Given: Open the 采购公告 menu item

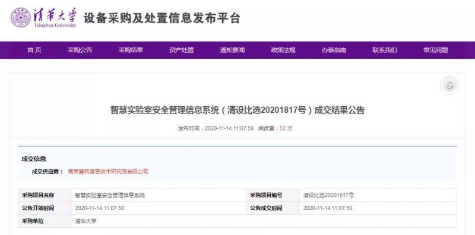Looking at the screenshot, I should click(80, 50).
